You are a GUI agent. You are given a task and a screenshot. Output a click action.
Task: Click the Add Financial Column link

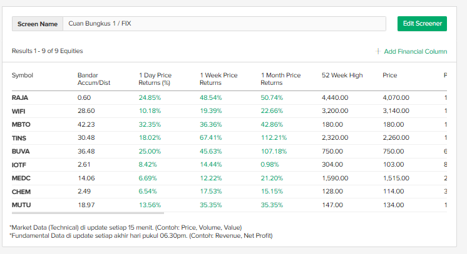point(415,51)
